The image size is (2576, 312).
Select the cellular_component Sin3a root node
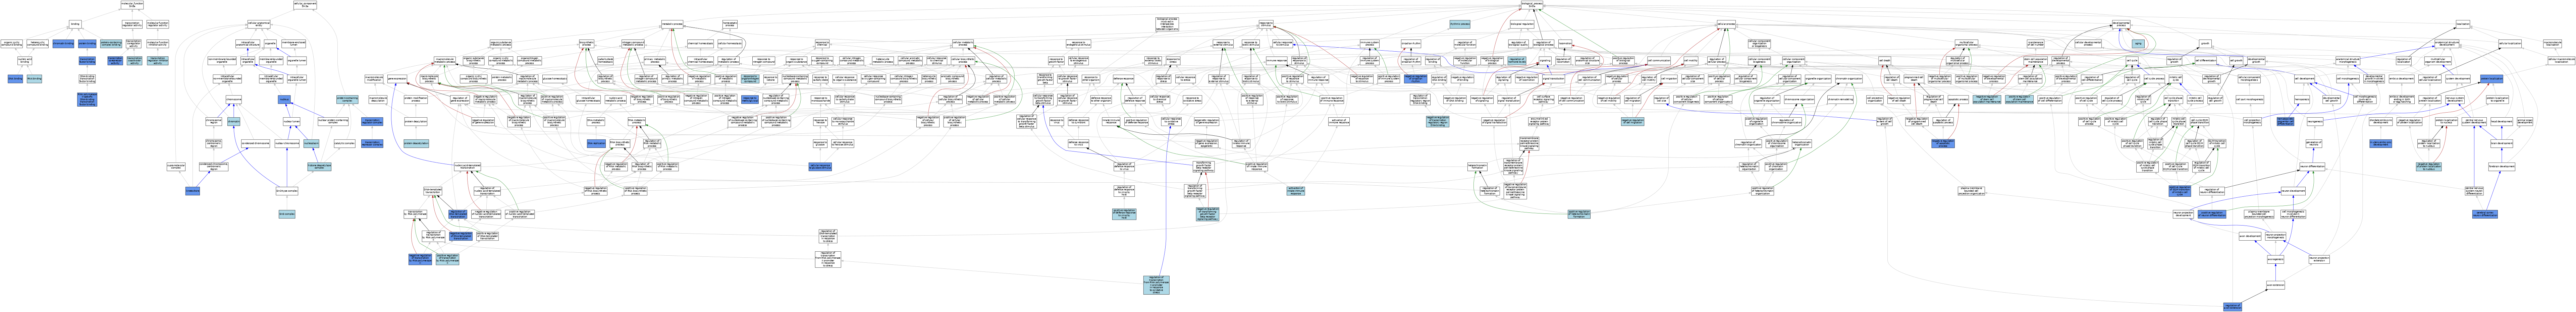click(305, 5)
